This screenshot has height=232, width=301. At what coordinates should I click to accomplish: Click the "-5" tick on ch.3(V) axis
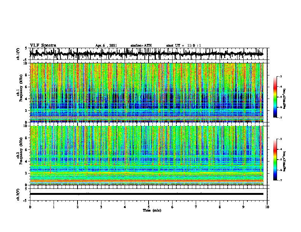point(25,201)
